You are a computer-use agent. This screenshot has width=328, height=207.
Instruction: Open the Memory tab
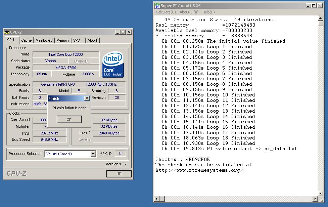point(63,40)
